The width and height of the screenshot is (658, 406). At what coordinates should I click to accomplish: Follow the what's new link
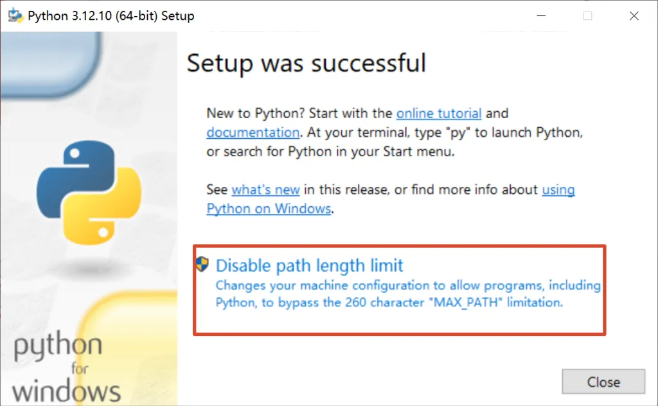pos(265,190)
